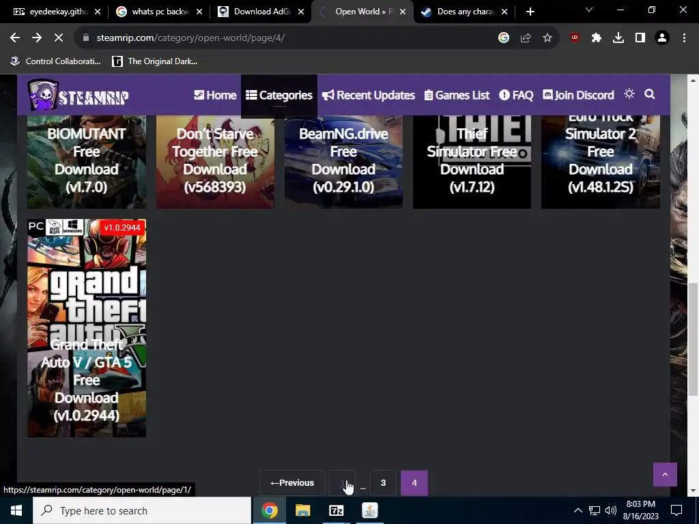View site information via the lock icon
The height and width of the screenshot is (524, 699).
click(86, 38)
